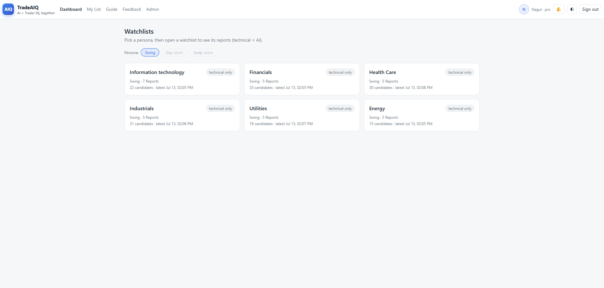Viewport: 604px width, 288px height.
Task: Click the AIQ logo icon
Action: pyautogui.click(x=8, y=9)
